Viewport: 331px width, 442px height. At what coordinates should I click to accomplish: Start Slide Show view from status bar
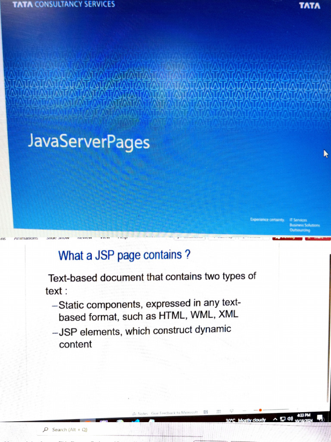coord(231,411)
